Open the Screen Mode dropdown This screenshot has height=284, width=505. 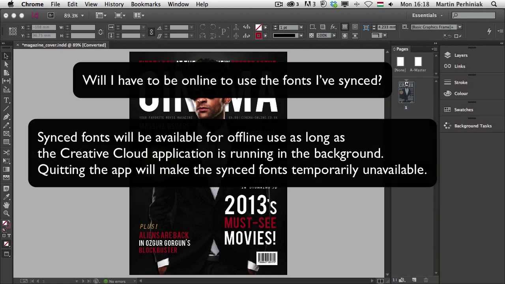[x=120, y=15]
